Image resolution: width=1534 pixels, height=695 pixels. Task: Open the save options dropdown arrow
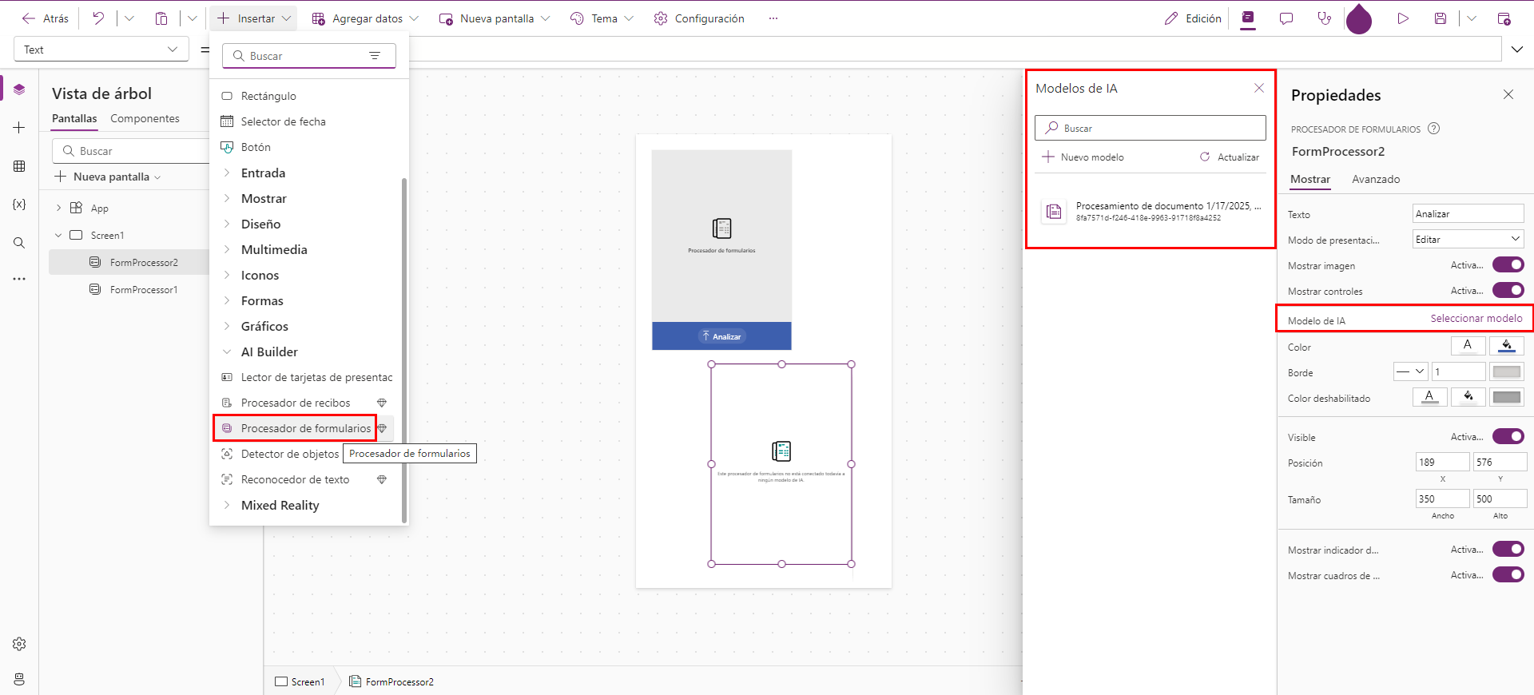click(1471, 18)
